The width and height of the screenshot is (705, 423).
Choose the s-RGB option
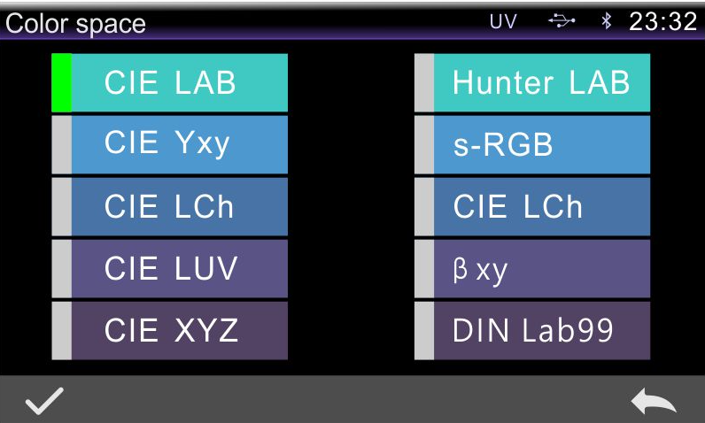click(541, 144)
